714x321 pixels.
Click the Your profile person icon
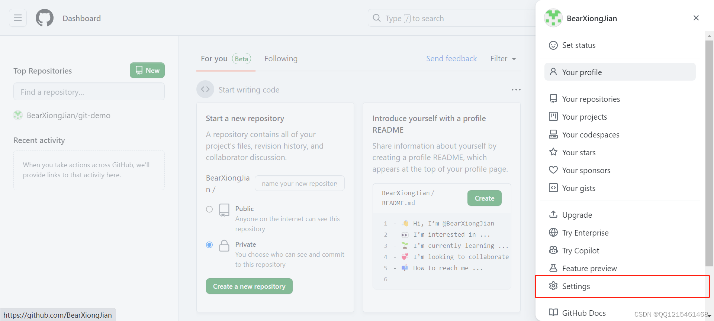tap(553, 72)
